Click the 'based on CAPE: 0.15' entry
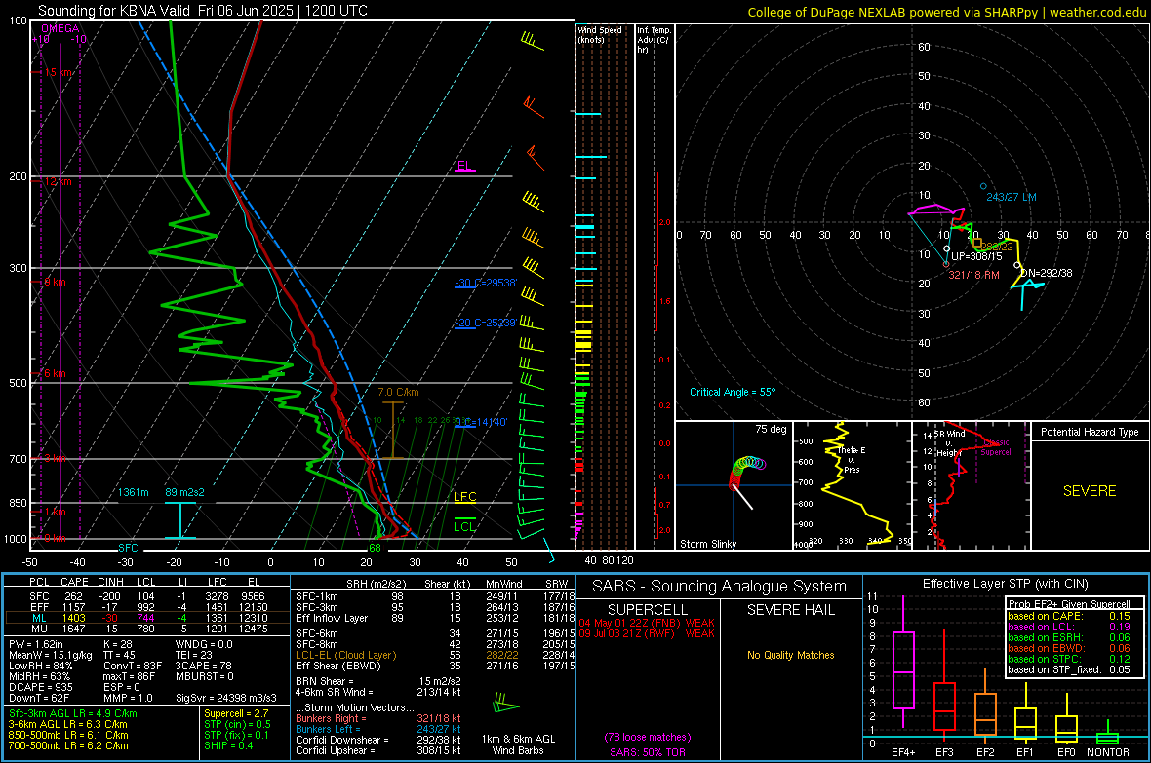1151x763 pixels. (1069, 616)
